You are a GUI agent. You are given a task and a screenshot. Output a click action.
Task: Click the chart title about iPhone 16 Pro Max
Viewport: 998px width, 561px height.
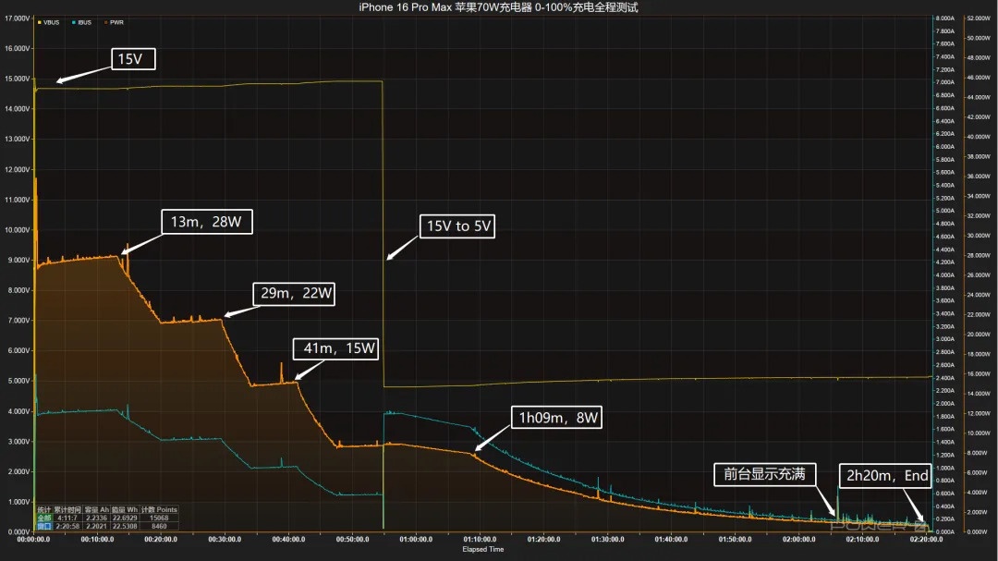(x=498, y=7)
